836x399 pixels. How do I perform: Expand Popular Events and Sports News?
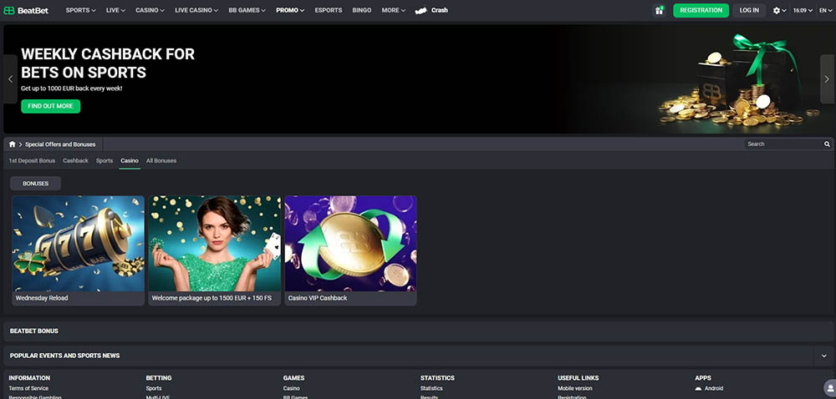tap(825, 356)
